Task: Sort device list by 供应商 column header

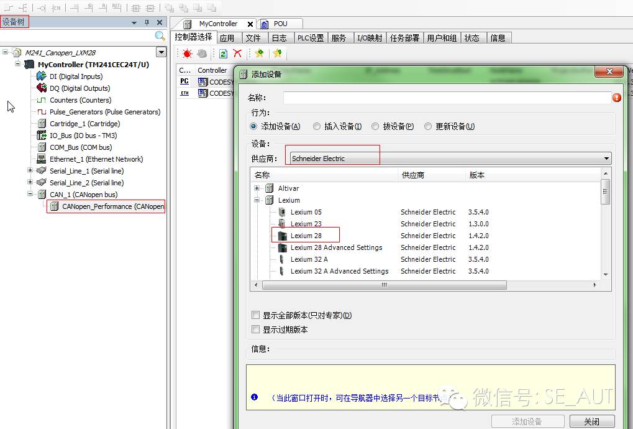Action: pos(432,175)
